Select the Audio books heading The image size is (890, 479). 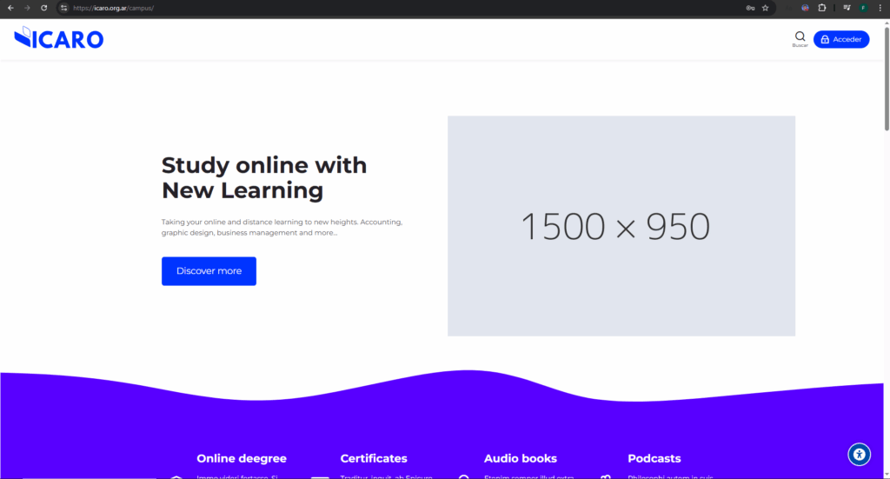coord(520,458)
